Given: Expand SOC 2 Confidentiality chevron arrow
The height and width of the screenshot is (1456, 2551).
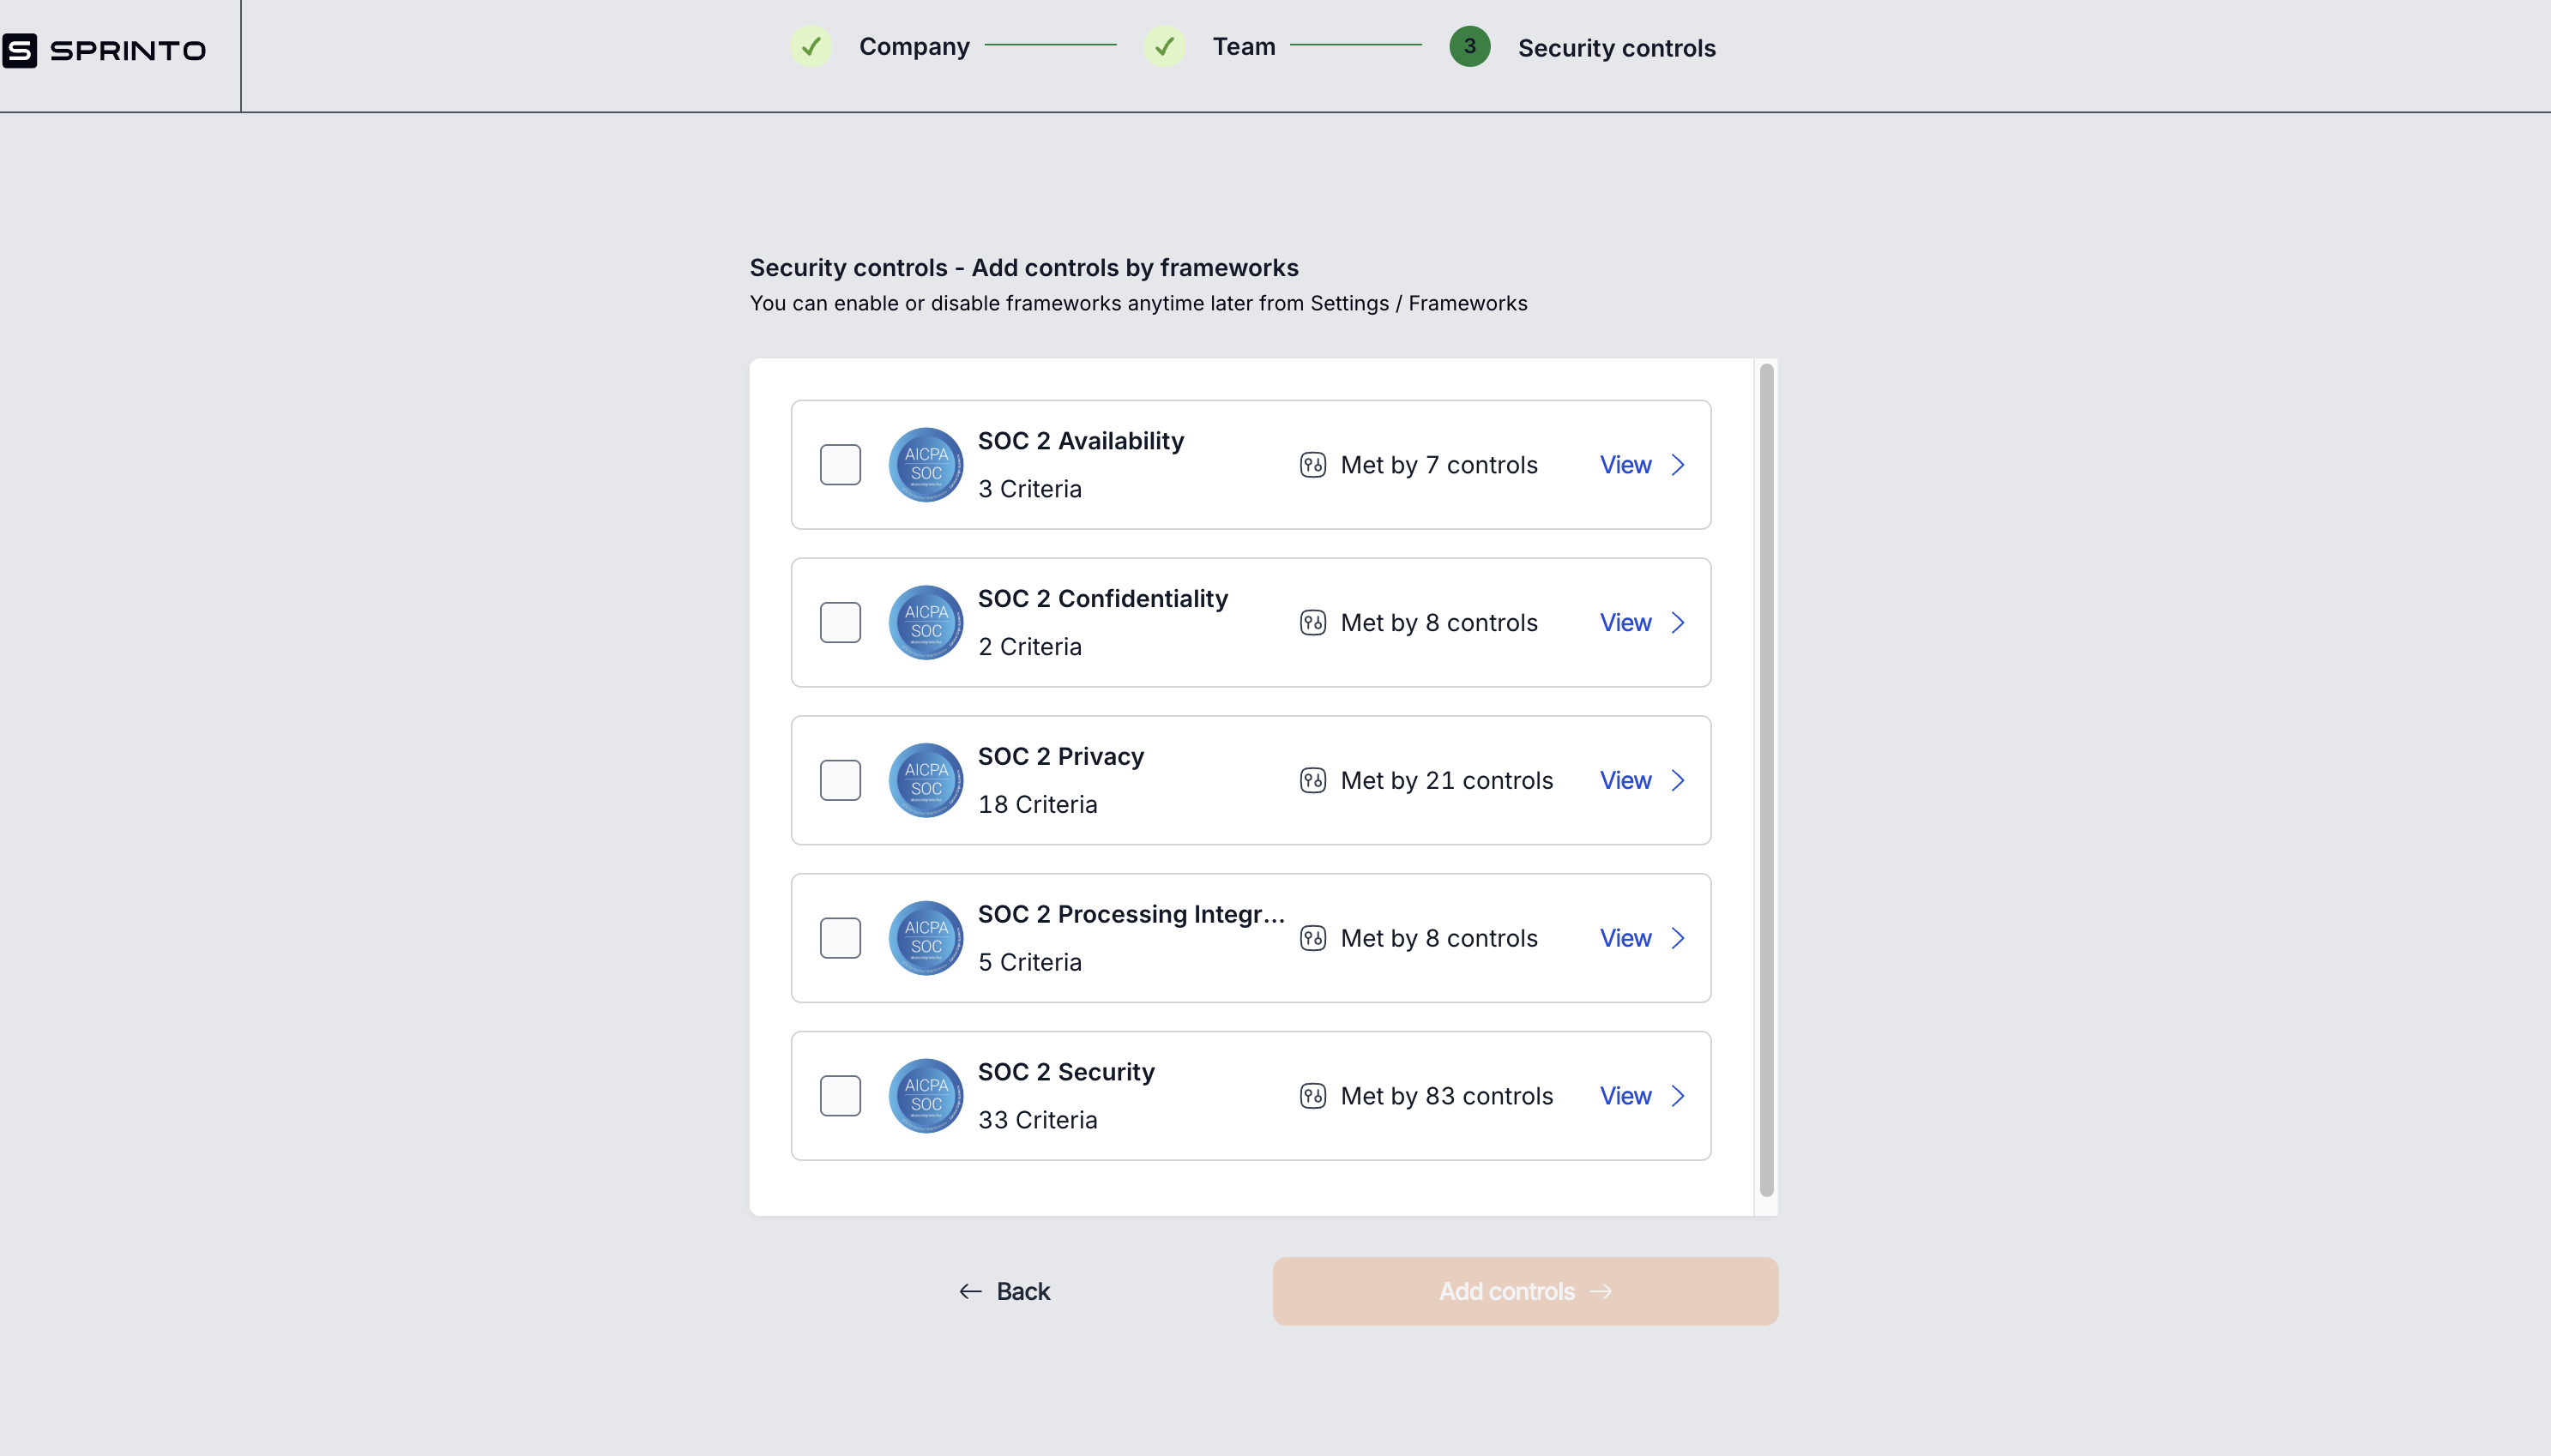Looking at the screenshot, I should [1678, 623].
